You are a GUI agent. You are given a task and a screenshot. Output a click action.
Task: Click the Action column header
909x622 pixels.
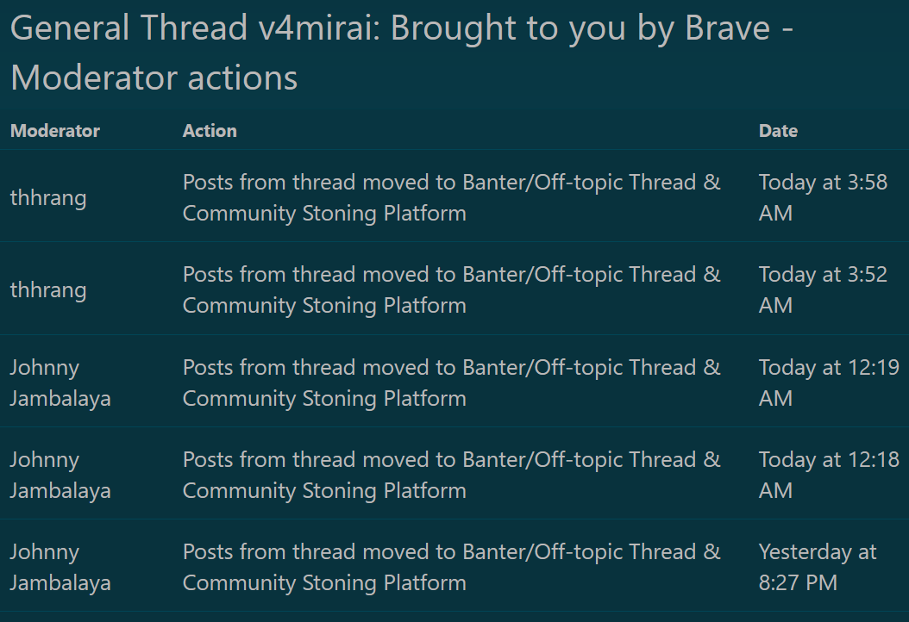(x=210, y=131)
